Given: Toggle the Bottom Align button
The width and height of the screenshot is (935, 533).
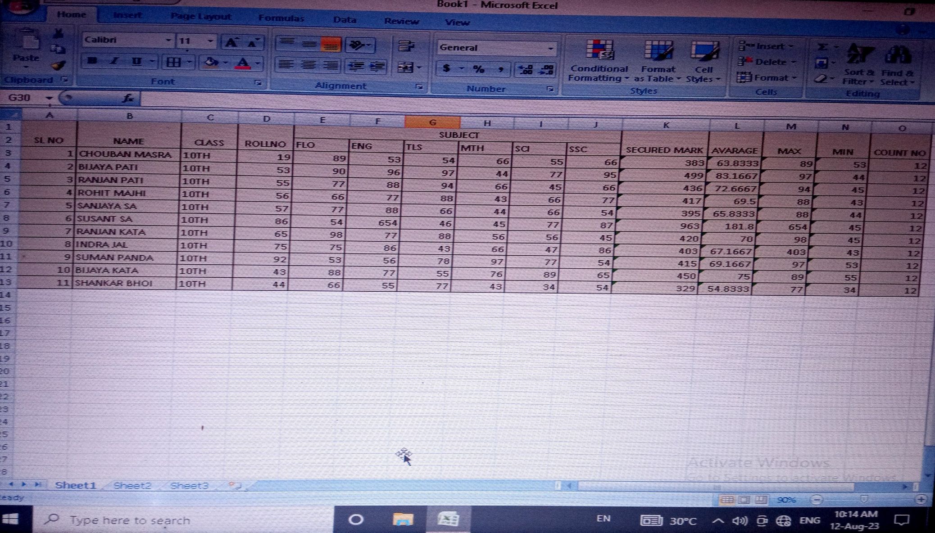Looking at the screenshot, I should tap(331, 45).
